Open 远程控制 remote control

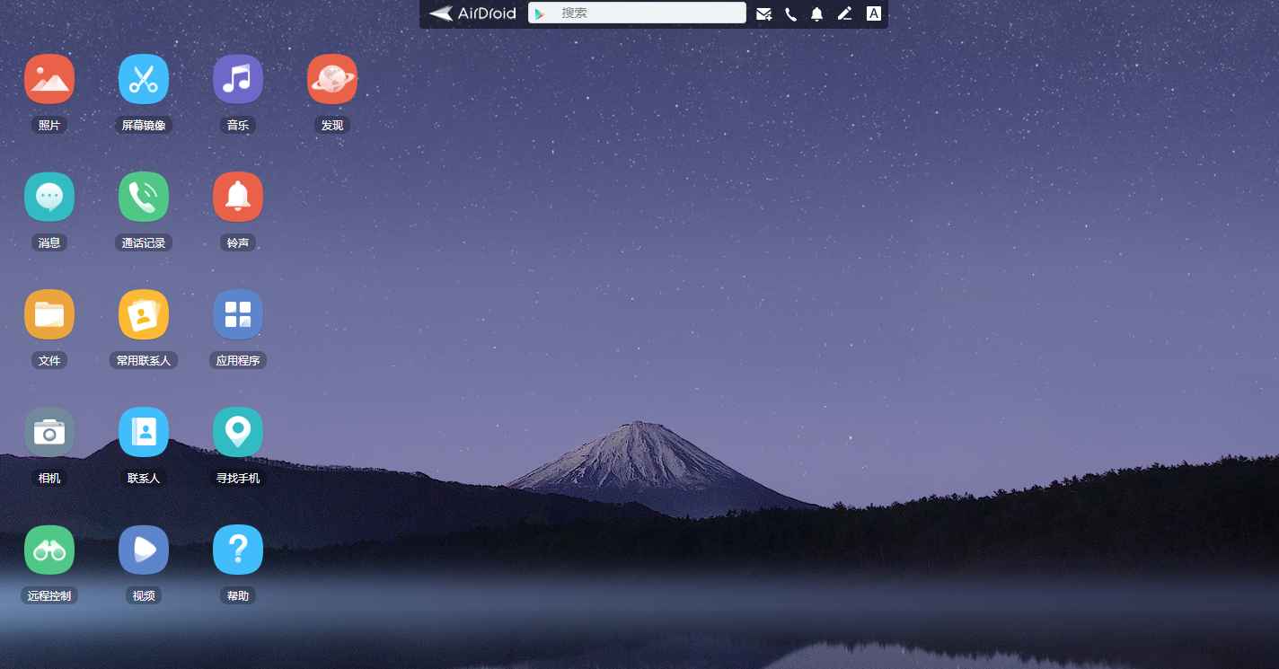click(49, 549)
